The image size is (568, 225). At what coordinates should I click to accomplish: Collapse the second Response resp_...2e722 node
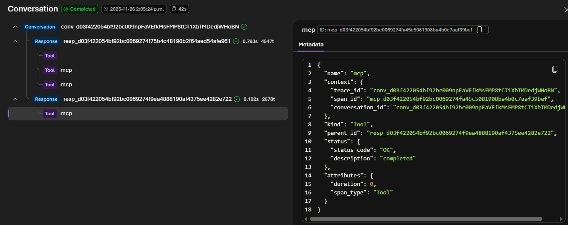15,99
